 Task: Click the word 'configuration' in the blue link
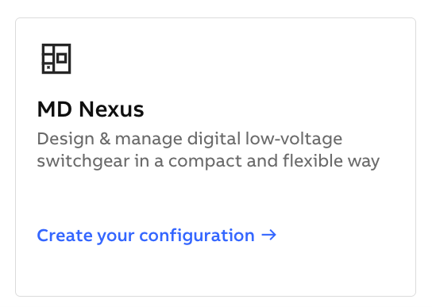point(197,236)
